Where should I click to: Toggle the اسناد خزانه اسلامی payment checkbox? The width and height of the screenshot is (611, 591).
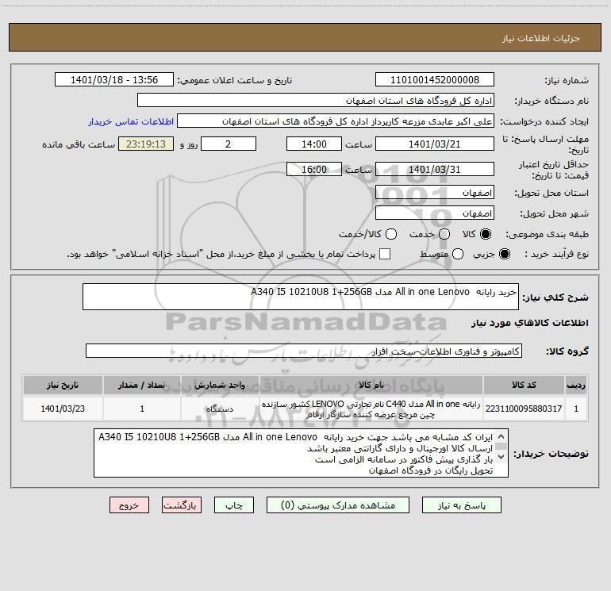[385, 254]
